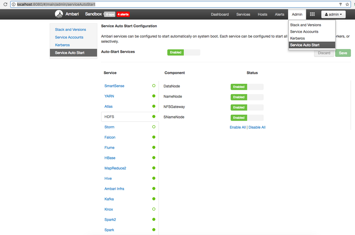Image resolution: width=355 pixels, height=235 pixels.
Task: Click SmartSense status circle indicator
Action: pyautogui.click(x=154, y=86)
